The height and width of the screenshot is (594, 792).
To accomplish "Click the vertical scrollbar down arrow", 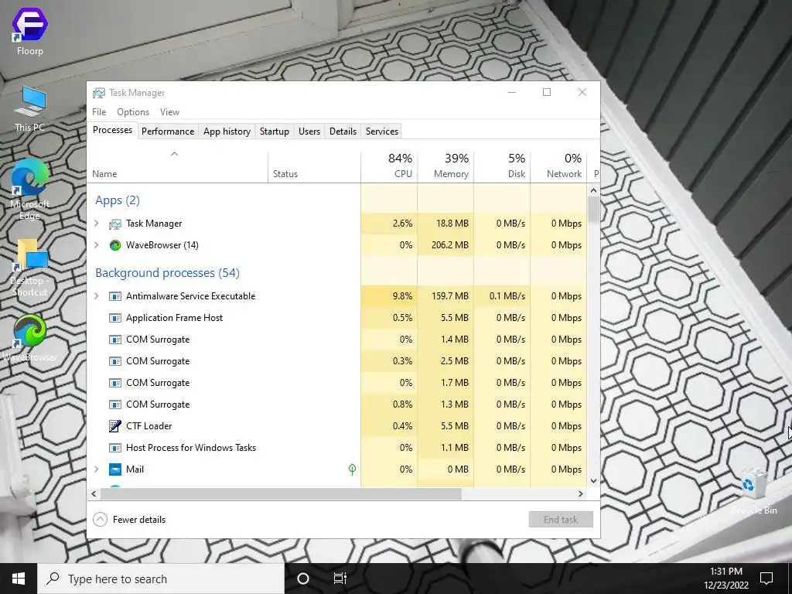I will coord(593,481).
